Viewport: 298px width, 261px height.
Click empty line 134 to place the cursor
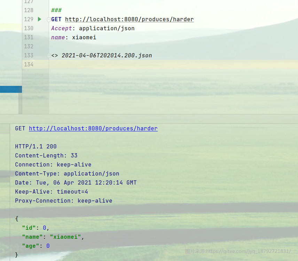(x=70, y=64)
